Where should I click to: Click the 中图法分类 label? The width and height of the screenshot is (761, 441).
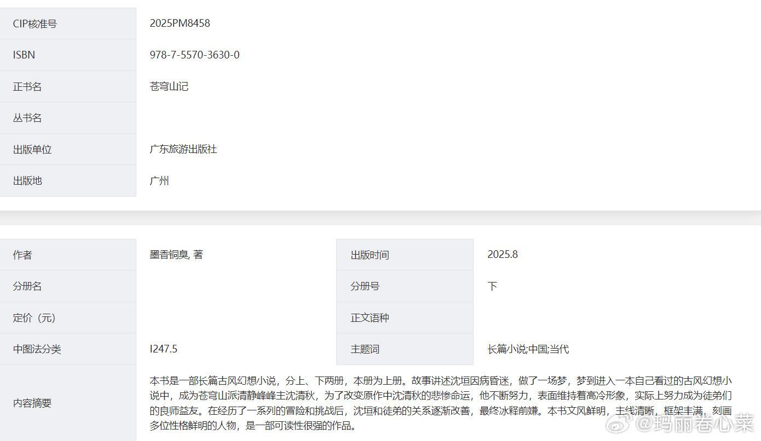tap(37, 349)
